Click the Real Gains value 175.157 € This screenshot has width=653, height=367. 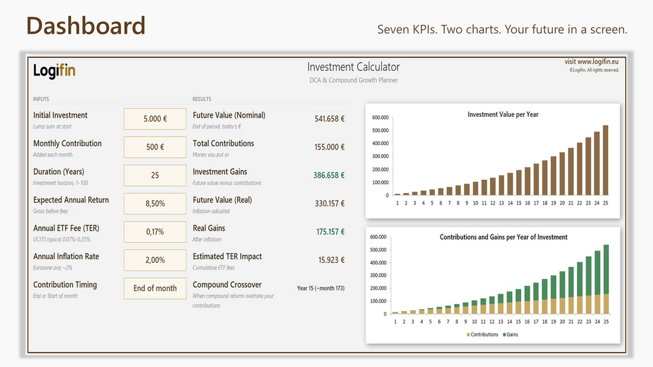(x=330, y=232)
